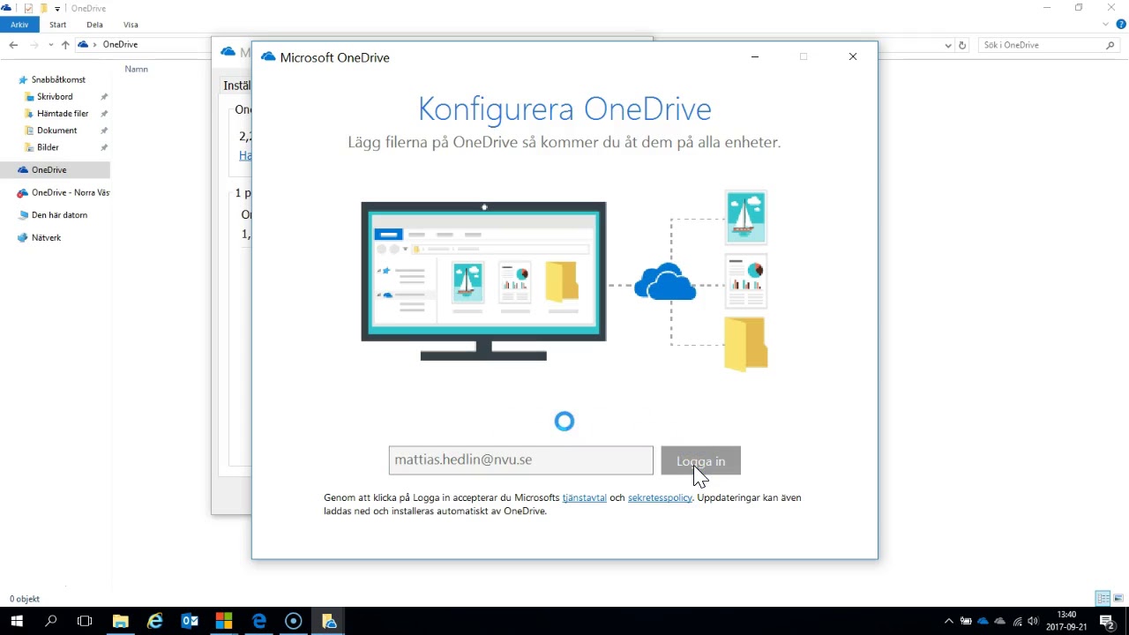Click the Logga in button
The width and height of the screenshot is (1129, 635).
tap(700, 461)
